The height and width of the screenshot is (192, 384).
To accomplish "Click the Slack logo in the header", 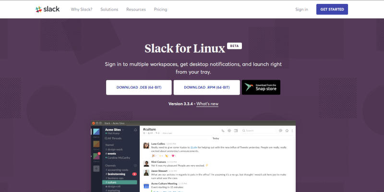I will click(48, 9).
